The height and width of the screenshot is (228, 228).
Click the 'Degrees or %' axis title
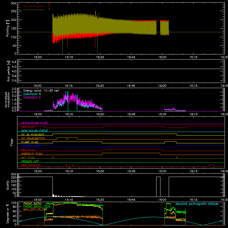8,213
